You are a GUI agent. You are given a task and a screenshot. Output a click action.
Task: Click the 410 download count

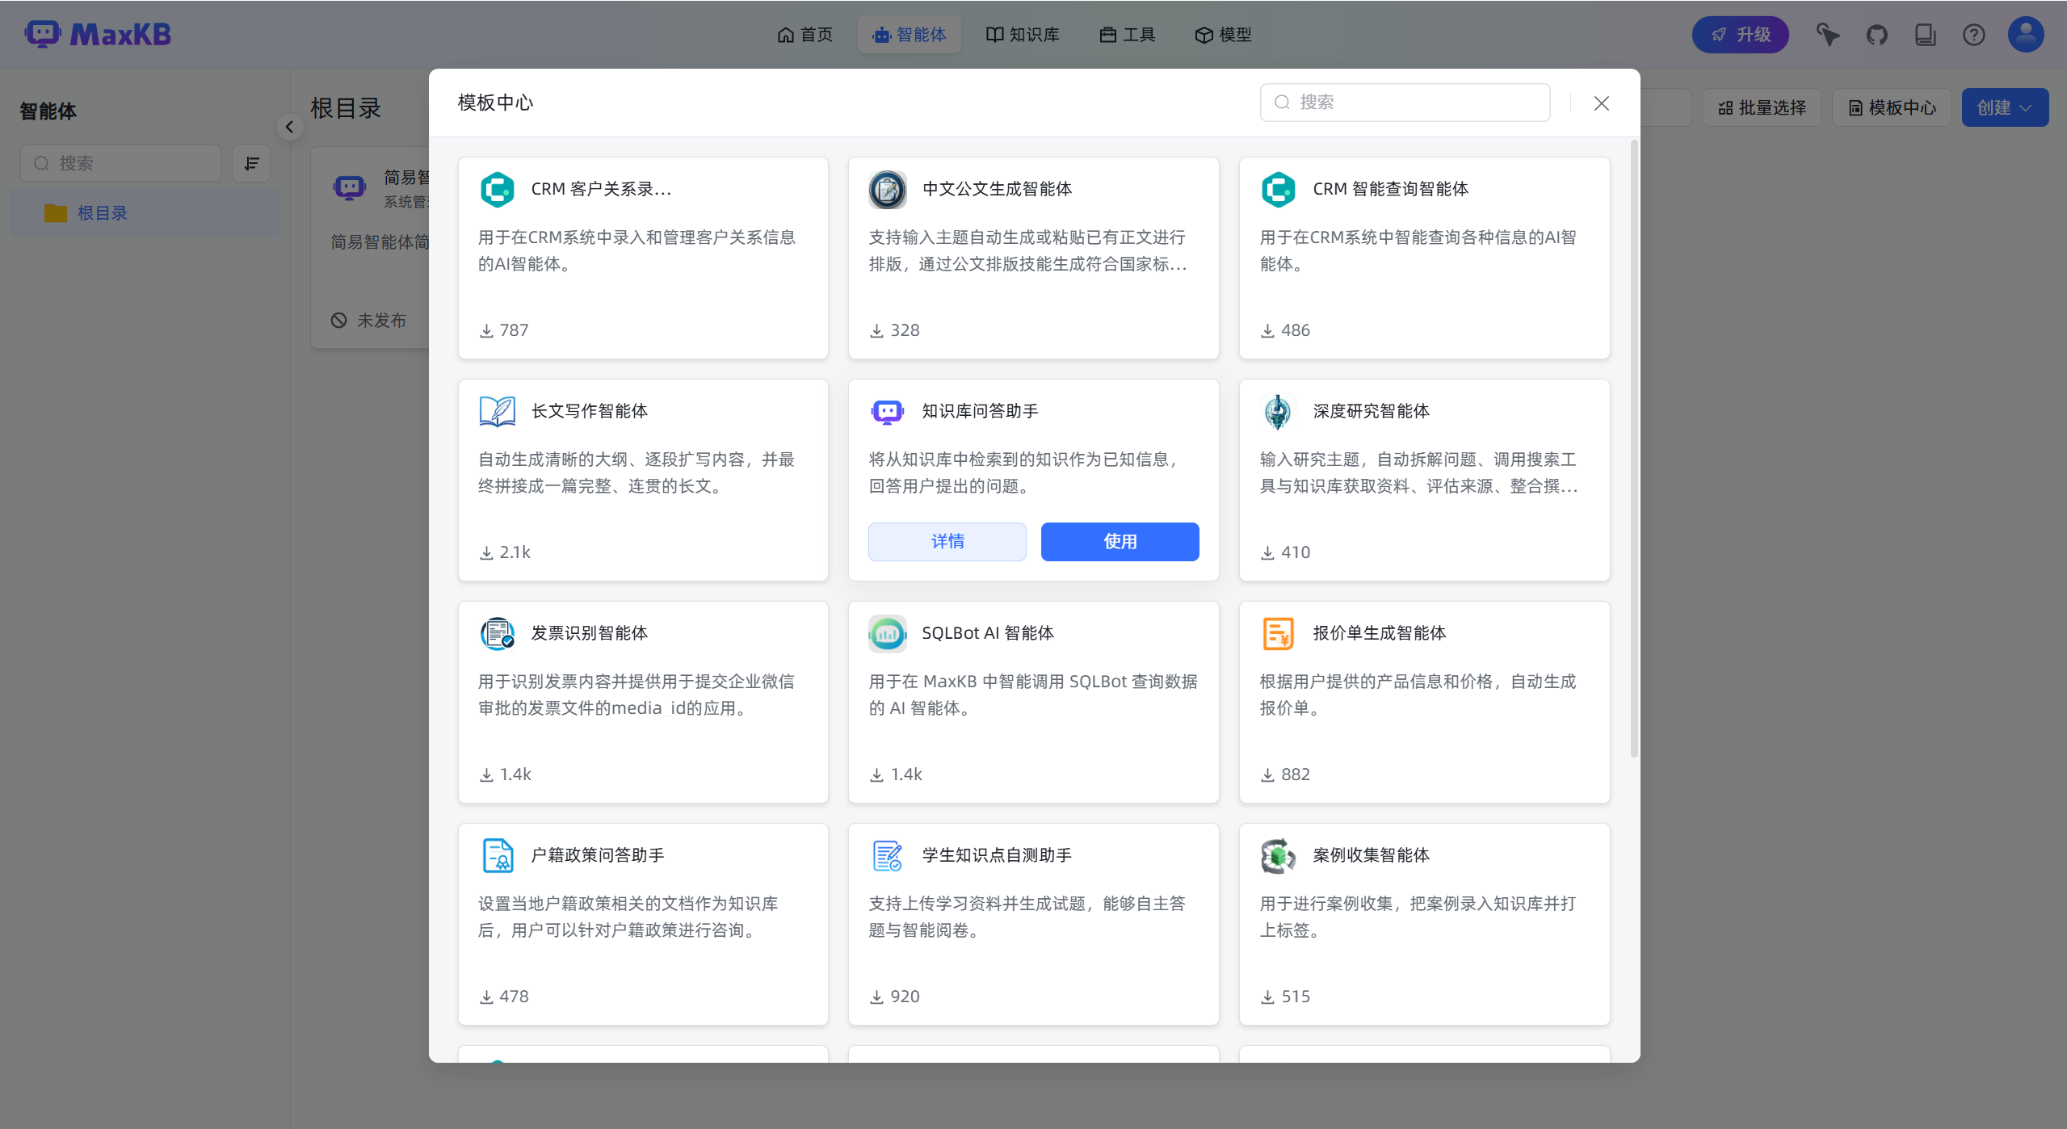pyautogui.click(x=1296, y=552)
